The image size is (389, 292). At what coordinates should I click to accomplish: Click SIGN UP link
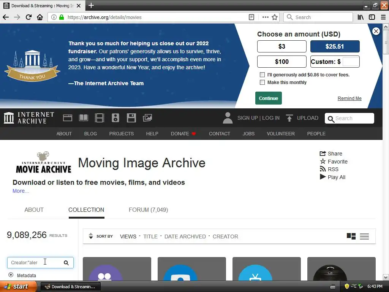click(x=248, y=118)
